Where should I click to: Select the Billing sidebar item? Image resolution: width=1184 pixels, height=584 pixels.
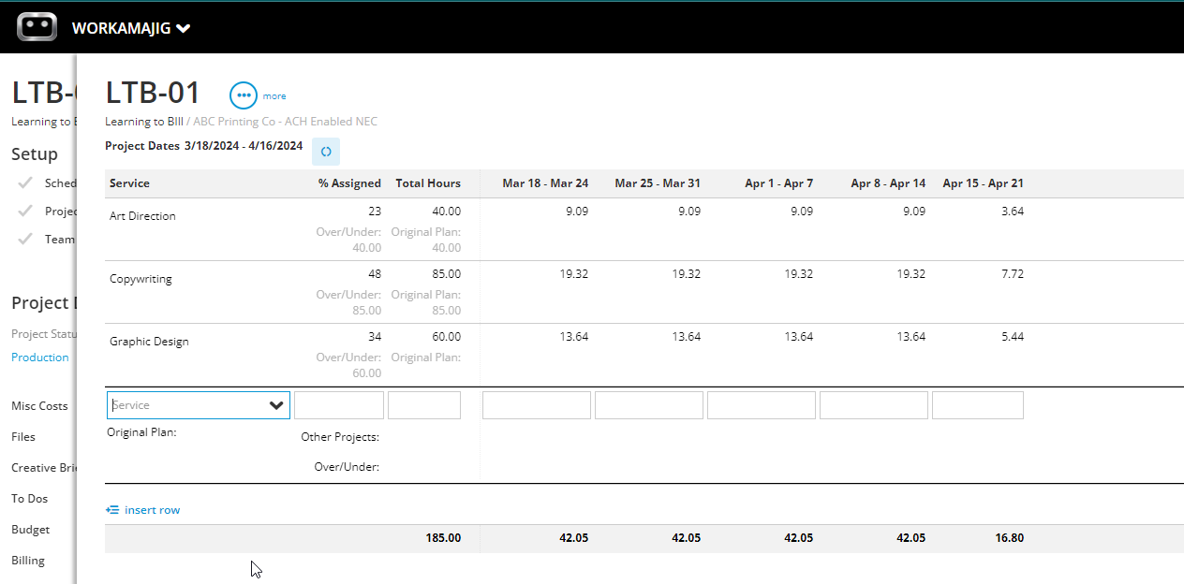point(28,561)
